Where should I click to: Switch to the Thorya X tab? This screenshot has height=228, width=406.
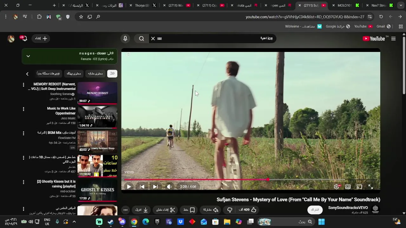tap(143, 5)
